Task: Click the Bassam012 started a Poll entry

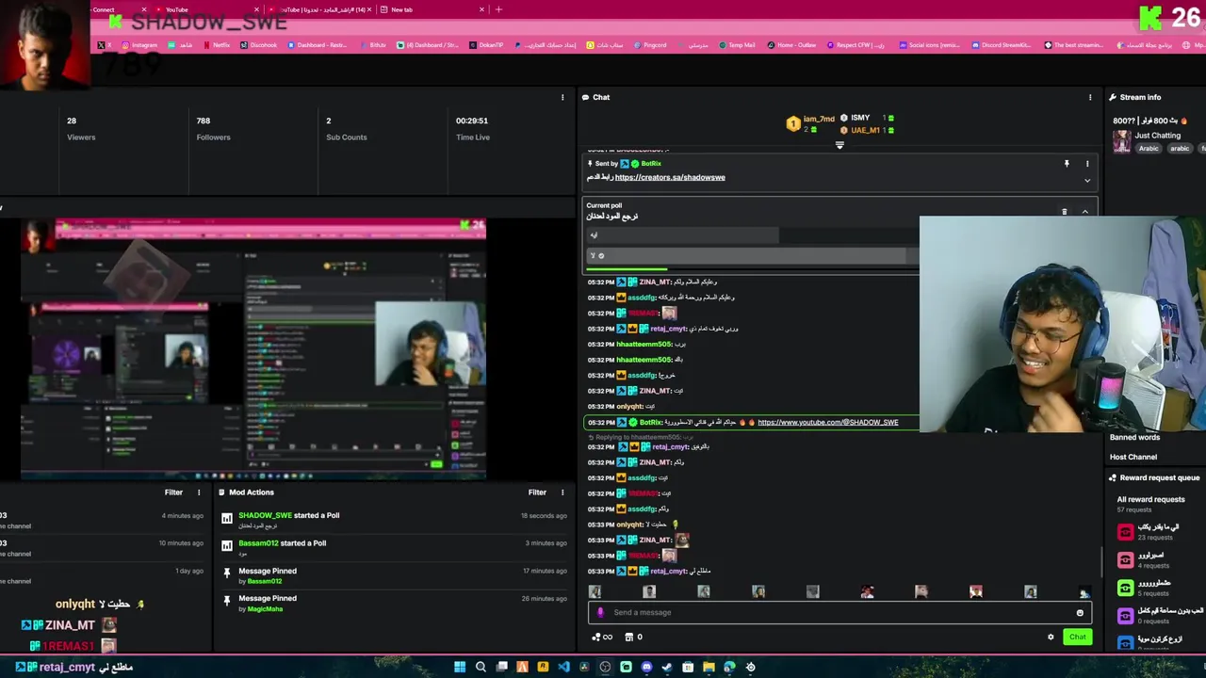Action: point(394,547)
